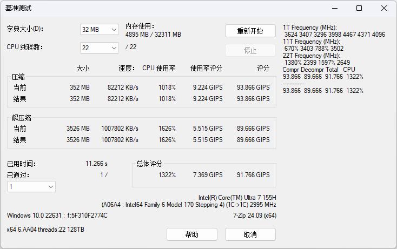The width and height of the screenshot is (397, 249).
Task: Click the 帮助 button
Action: pos(191,234)
